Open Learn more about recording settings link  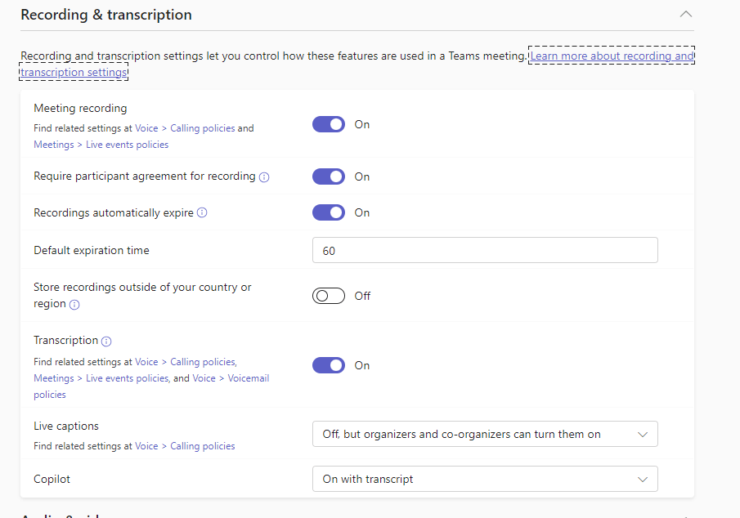pyautogui.click(x=612, y=56)
